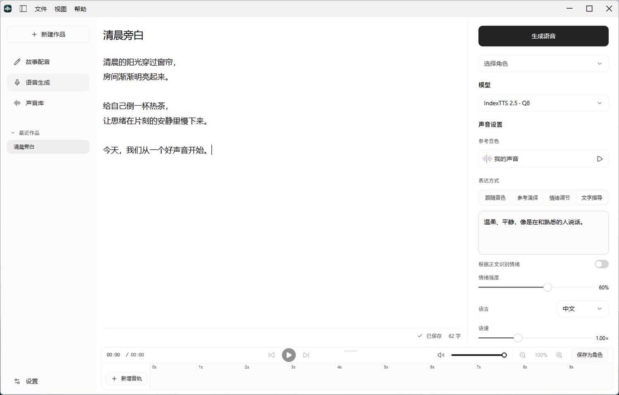Viewport: 619px width, 395px height.
Task: Play the 我的声音 reference voice preview
Action: [600, 159]
